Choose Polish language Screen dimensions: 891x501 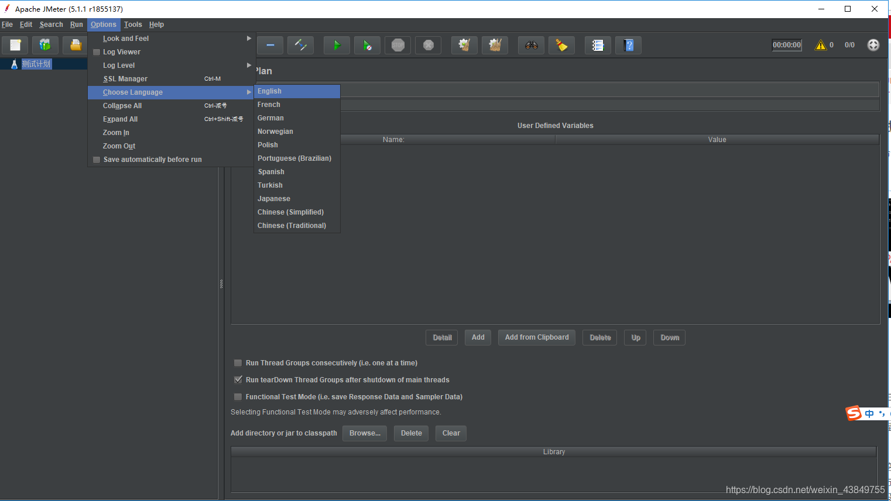297,145
